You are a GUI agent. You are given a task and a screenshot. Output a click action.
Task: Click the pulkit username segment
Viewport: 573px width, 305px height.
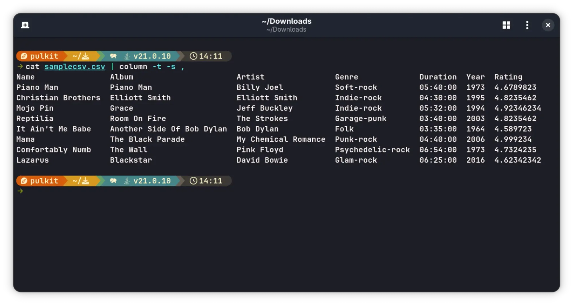[x=44, y=56]
